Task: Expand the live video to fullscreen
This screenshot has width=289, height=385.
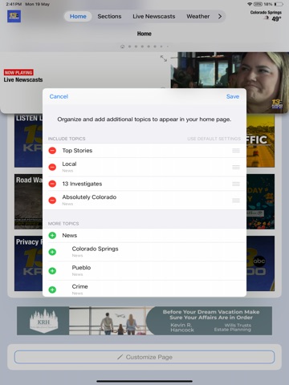Action: (164, 59)
